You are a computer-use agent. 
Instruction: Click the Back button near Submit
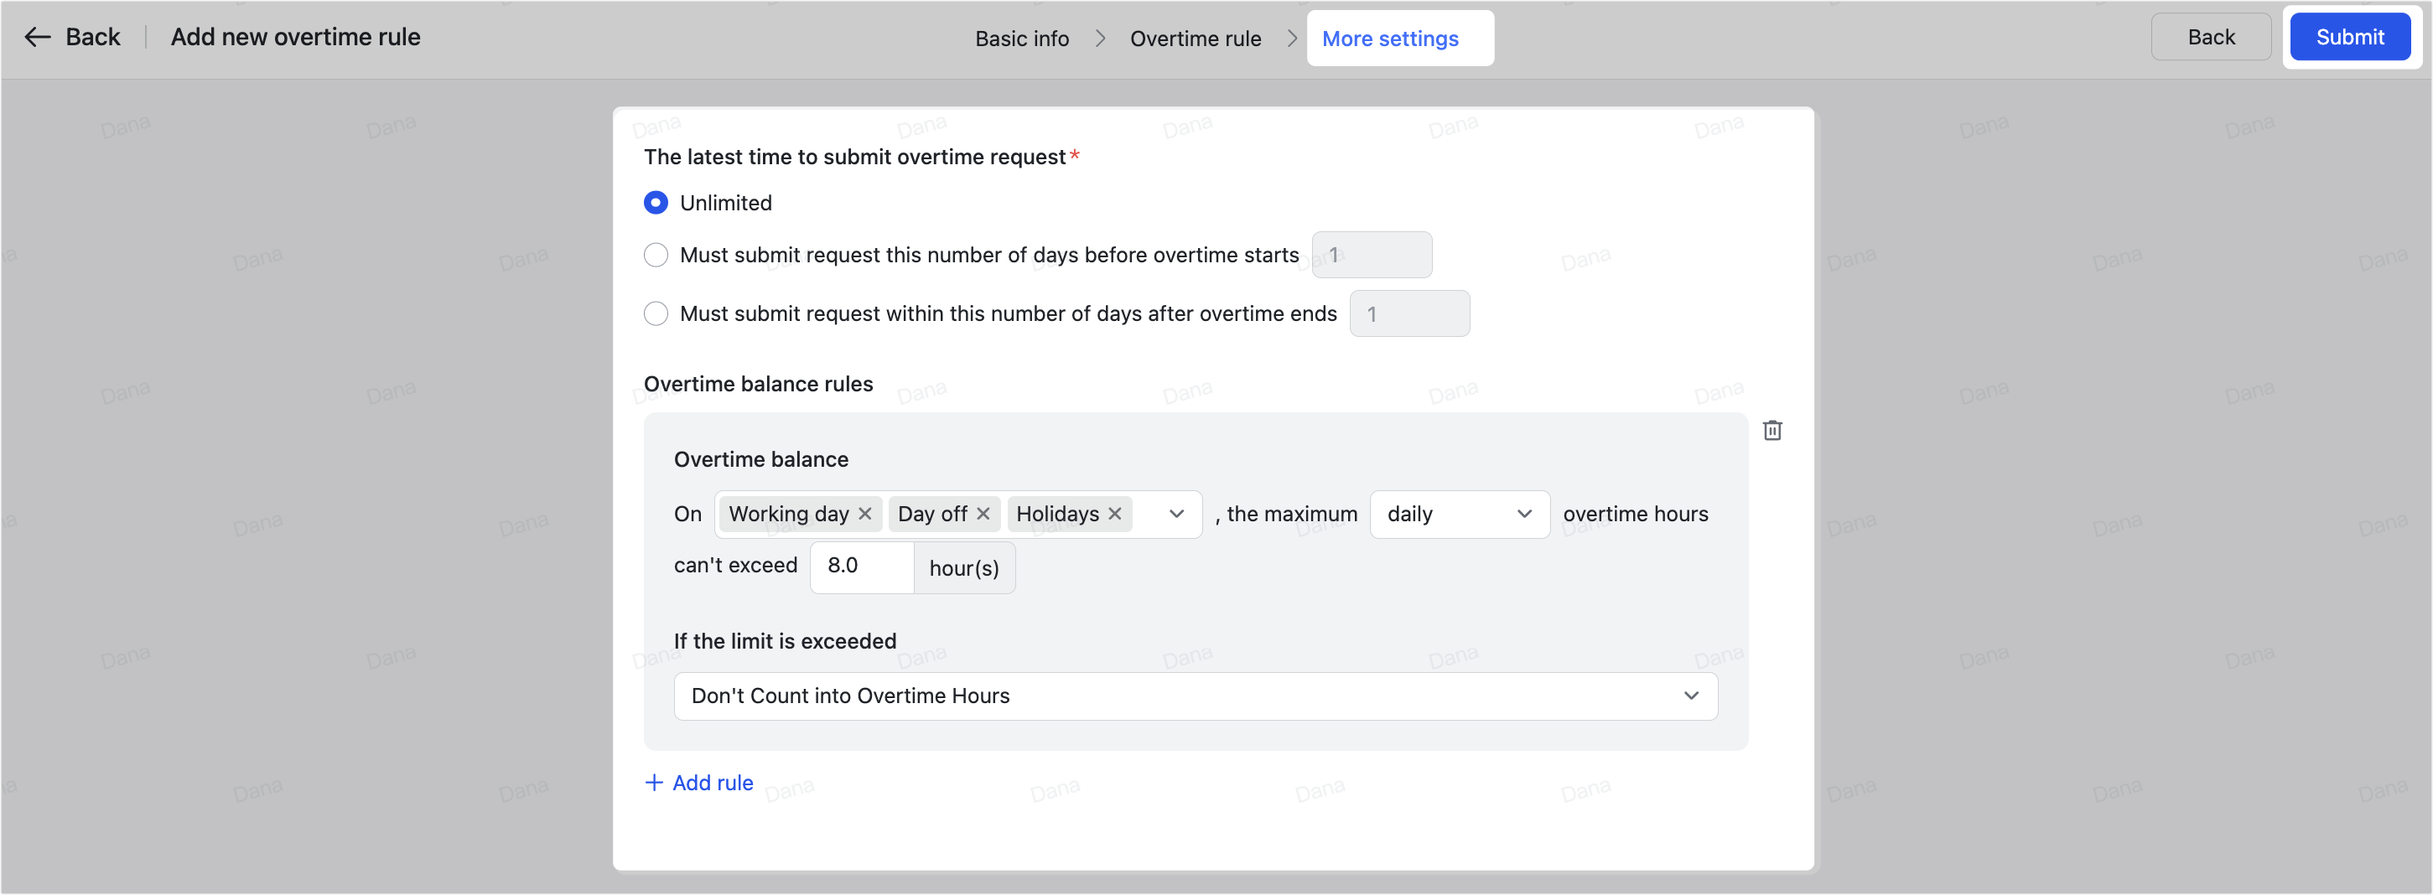click(2211, 37)
